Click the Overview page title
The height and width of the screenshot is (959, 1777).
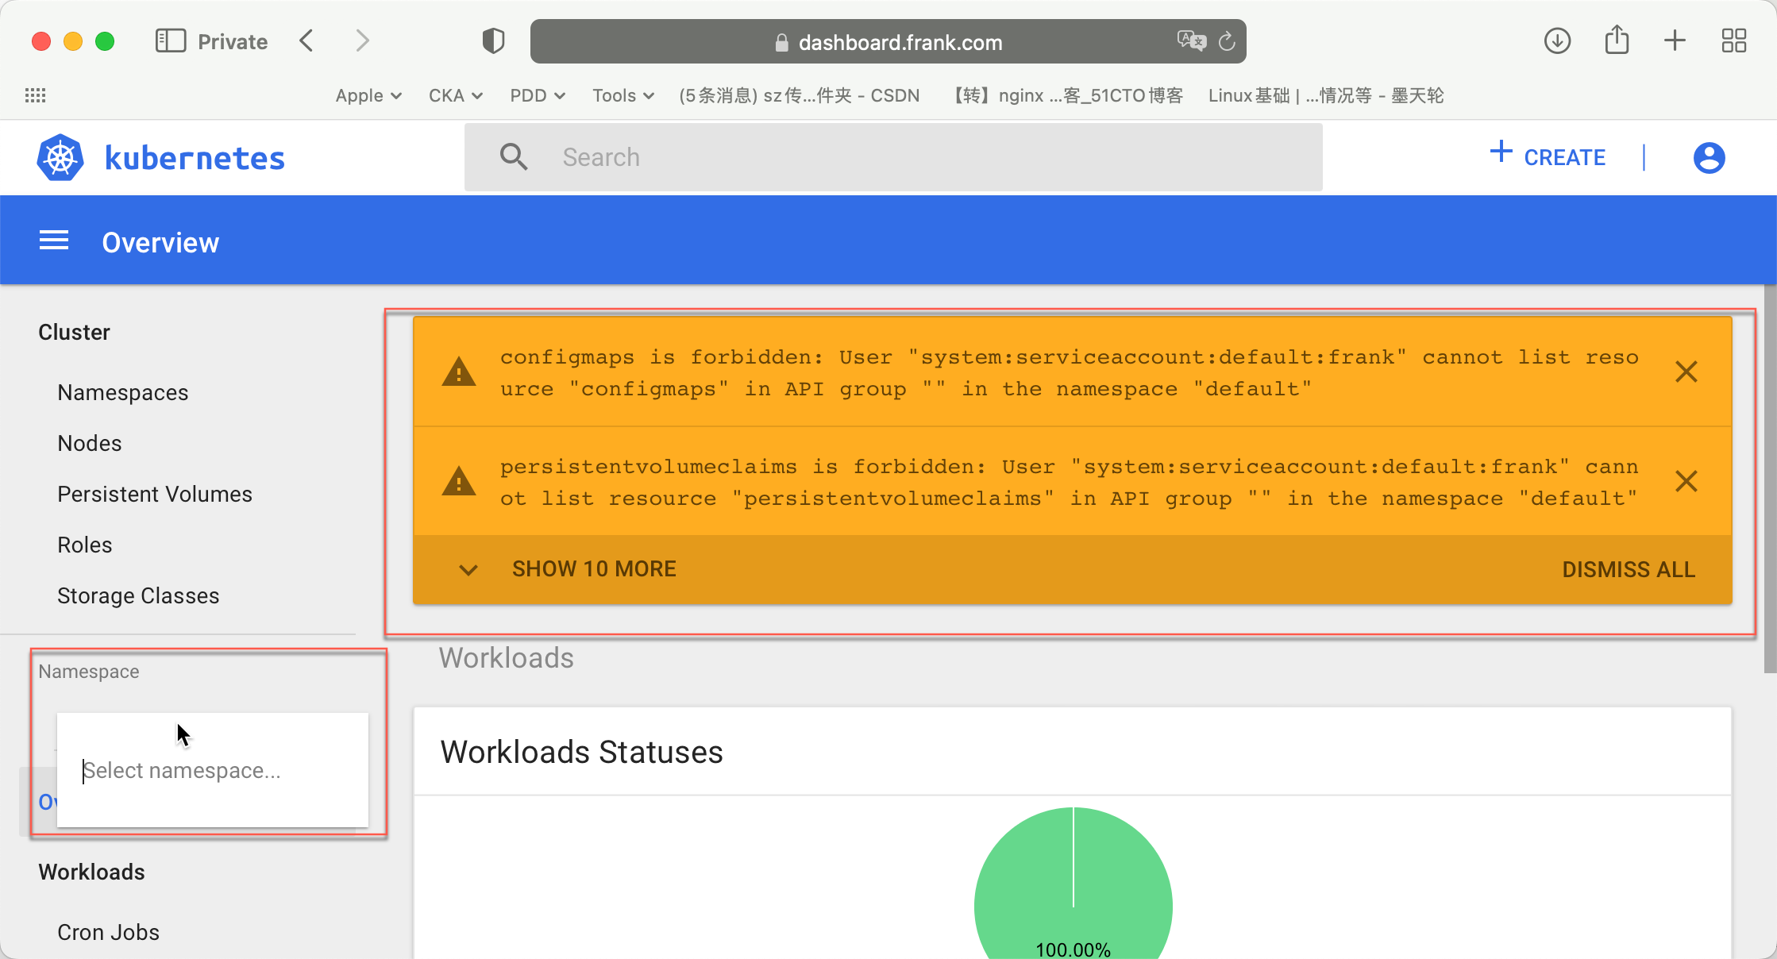coord(160,242)
